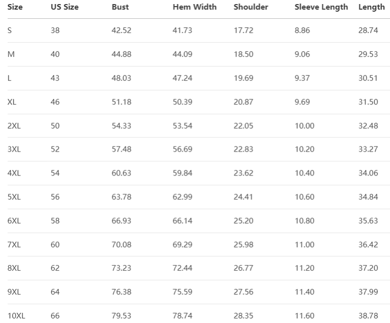
Task: Click the Hem Width column header
Action: pyautogui.click(x=194, y=7)
